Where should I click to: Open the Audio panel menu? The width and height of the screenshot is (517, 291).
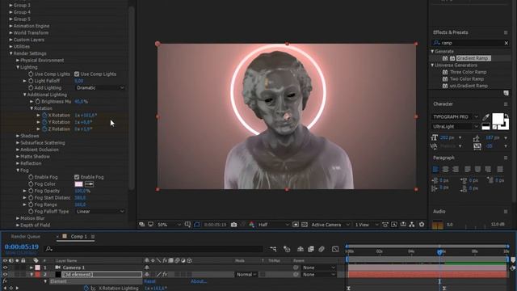tap(506, 212)
